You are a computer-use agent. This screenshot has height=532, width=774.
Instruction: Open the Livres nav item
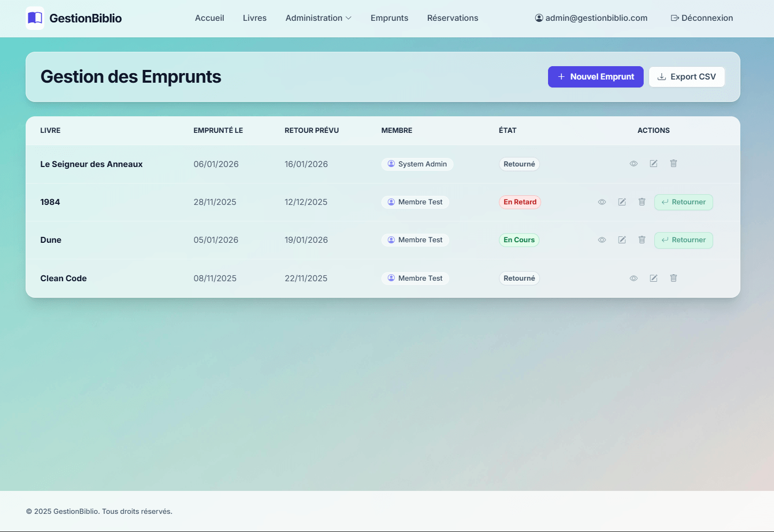pyautogui.click(x=255, y=18)
